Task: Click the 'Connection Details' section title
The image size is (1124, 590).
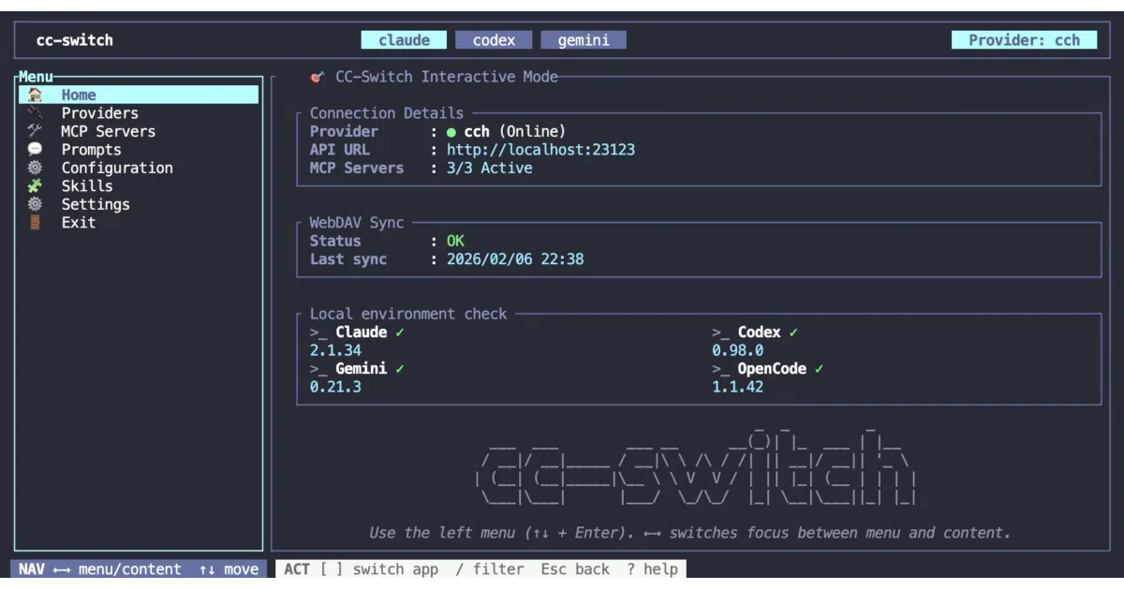Action: pos(387,113)
